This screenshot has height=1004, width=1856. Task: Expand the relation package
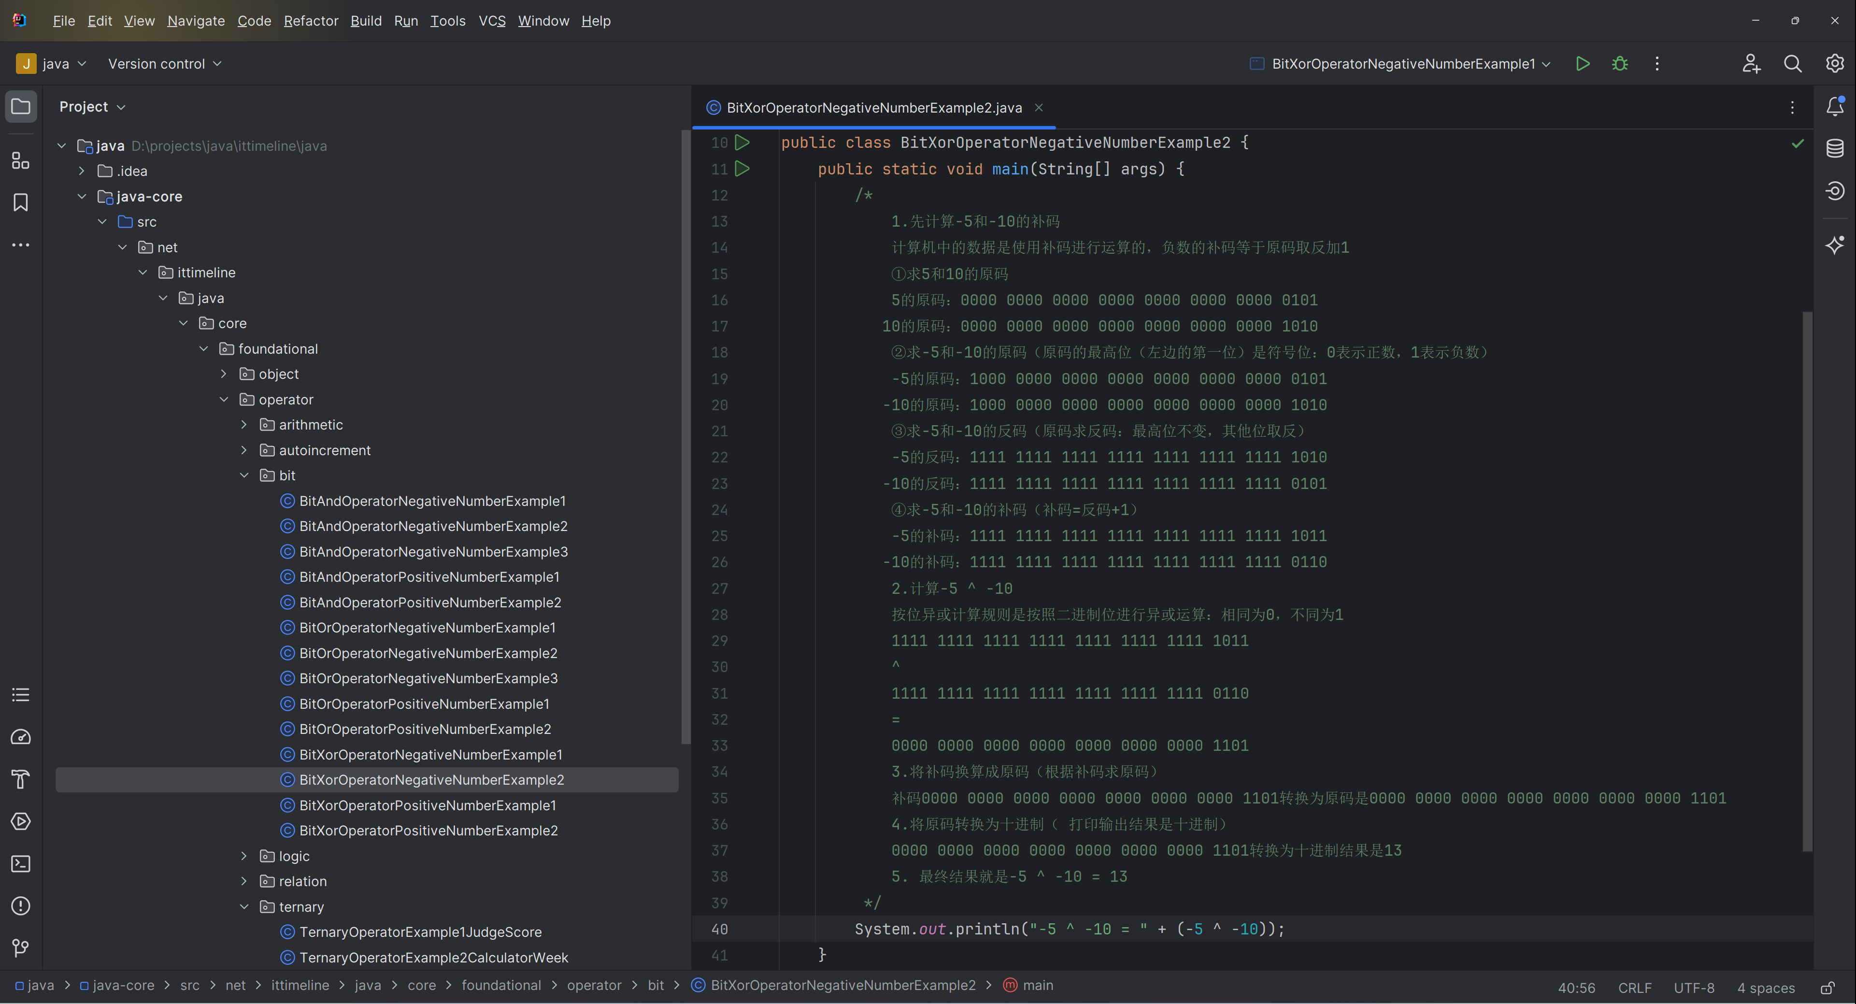pos(243,881)
